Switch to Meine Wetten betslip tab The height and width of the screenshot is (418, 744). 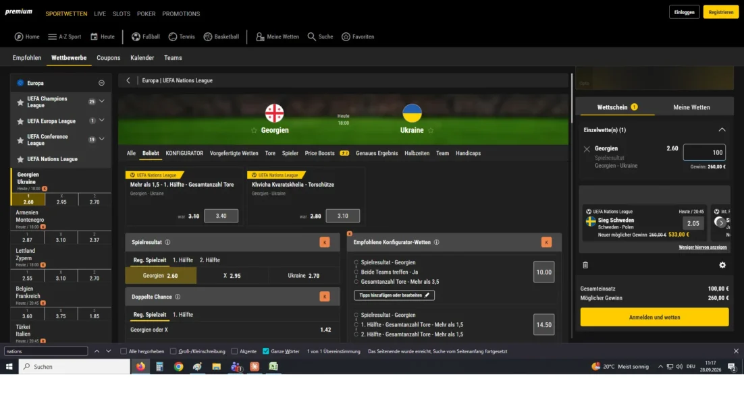tap(691, 108)
